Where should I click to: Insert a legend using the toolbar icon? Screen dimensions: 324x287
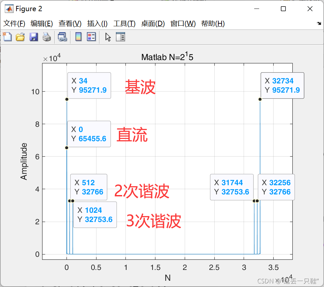click(x=92, y=37)
